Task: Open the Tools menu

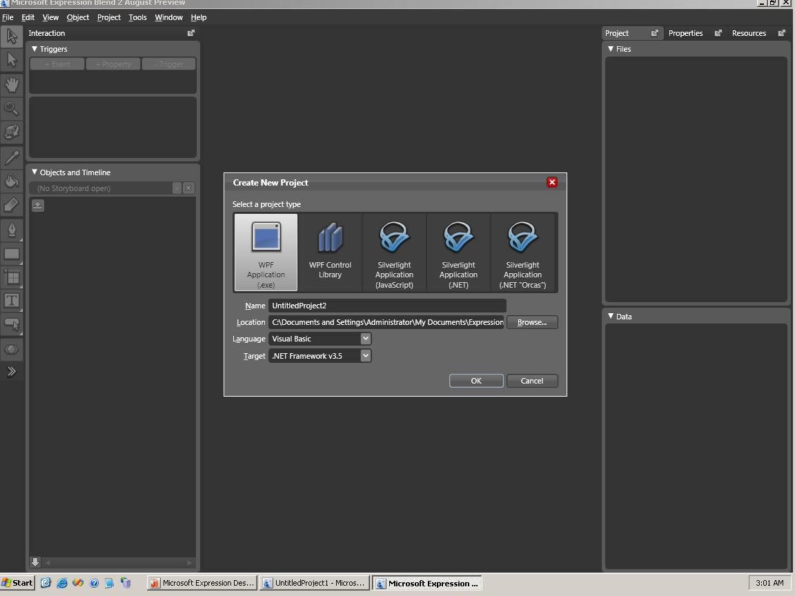Action: point(137,17)
